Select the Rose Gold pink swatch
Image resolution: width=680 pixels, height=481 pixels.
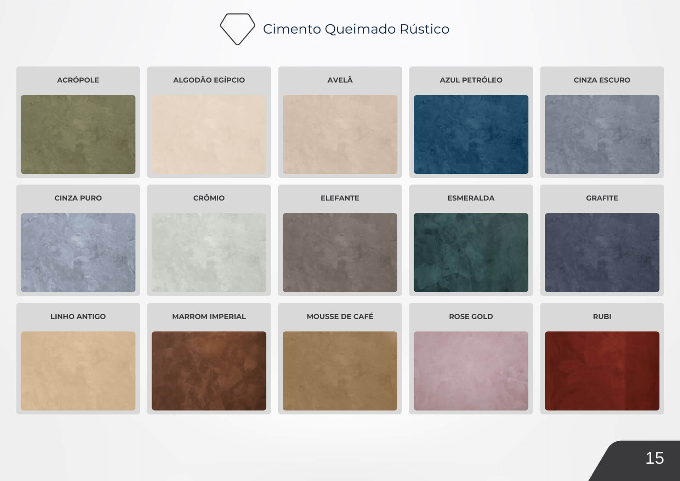click(471, 371)
